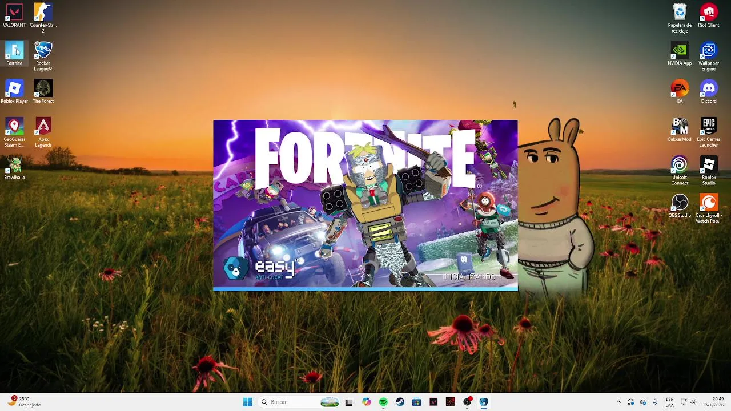Open the NVIDIA App desktop icon
This screenshot has width=731, height=411.
[x=680, y=54]
